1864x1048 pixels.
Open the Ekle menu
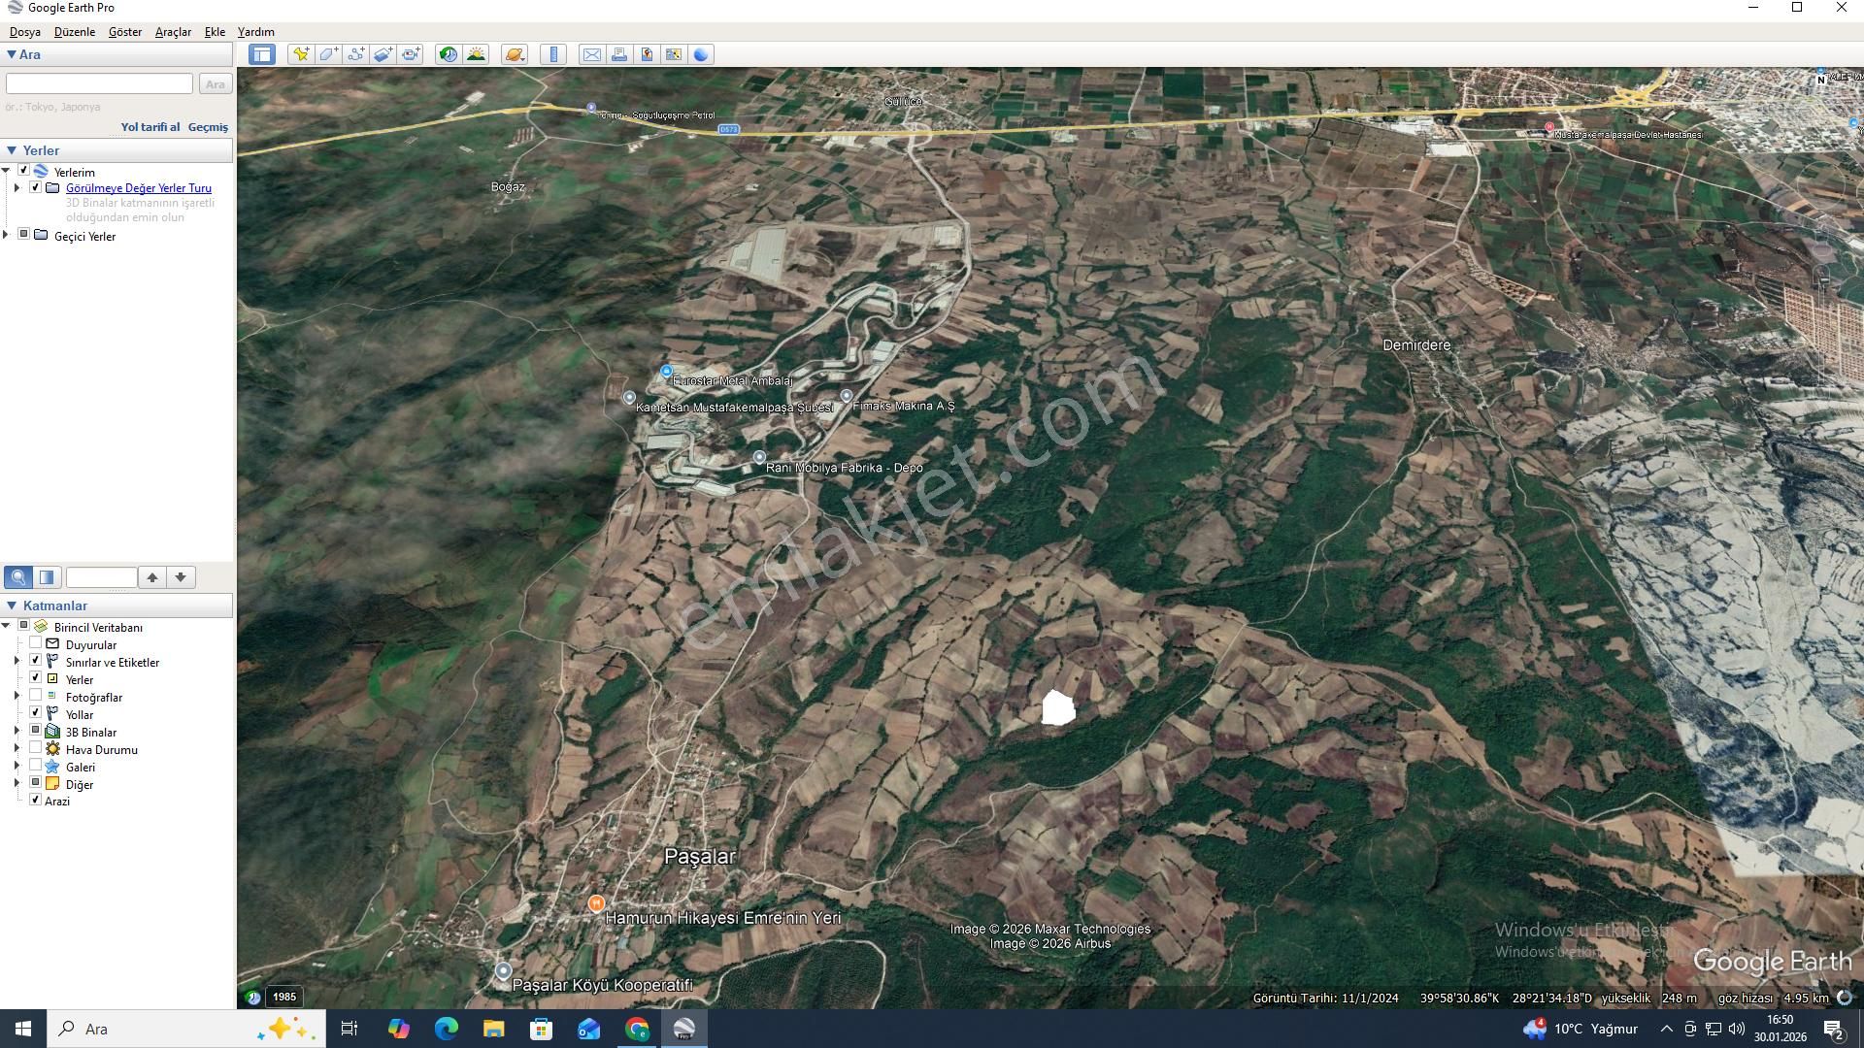[x=215, y=32]
